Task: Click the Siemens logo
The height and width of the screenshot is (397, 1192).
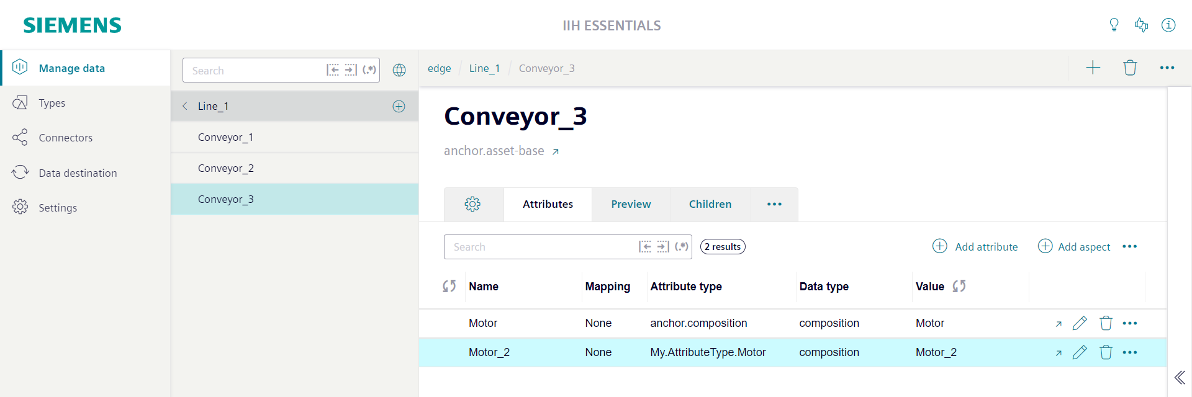Action: pos(73,25)
